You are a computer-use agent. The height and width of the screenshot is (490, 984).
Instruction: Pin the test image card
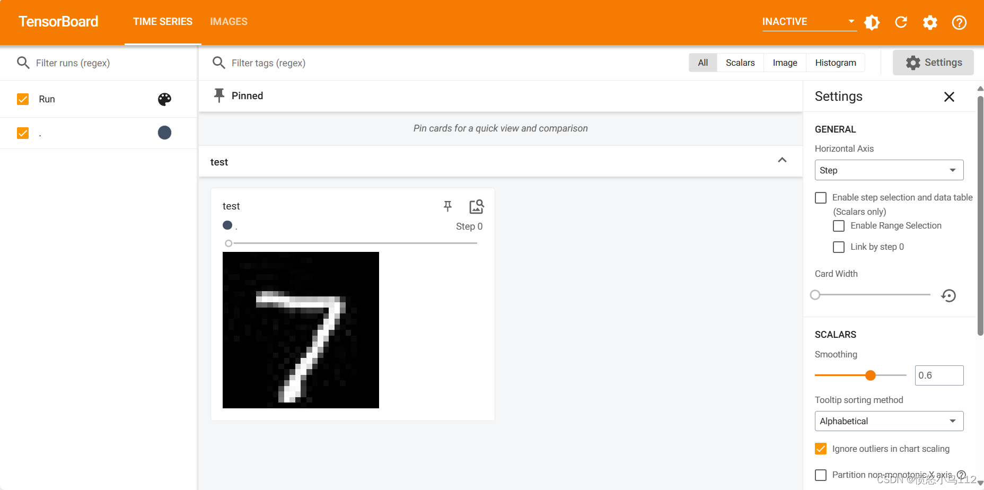tap(448, 206)
